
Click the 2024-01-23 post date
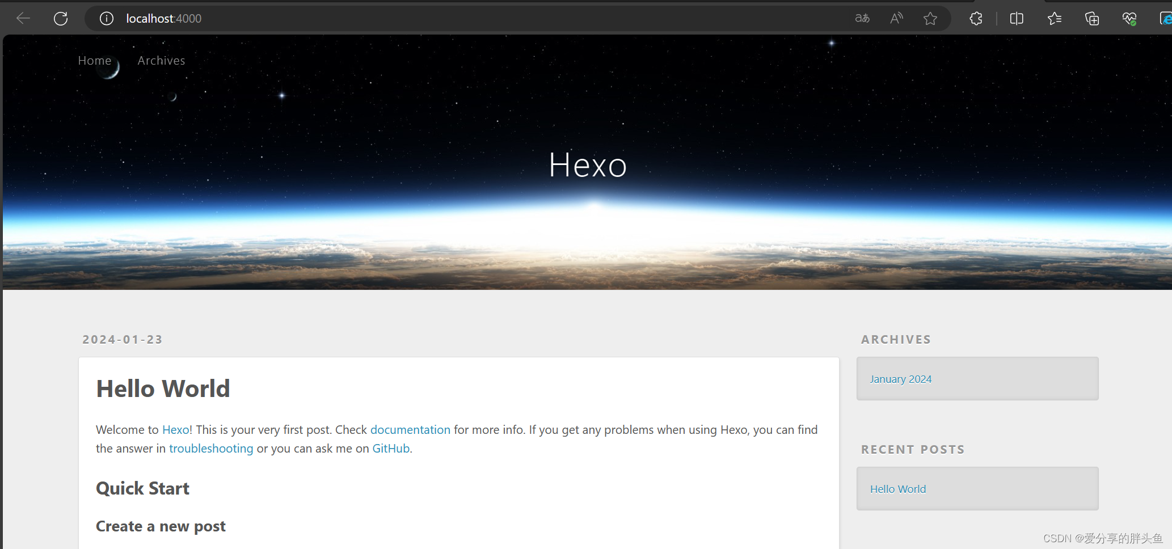(123, 339)
